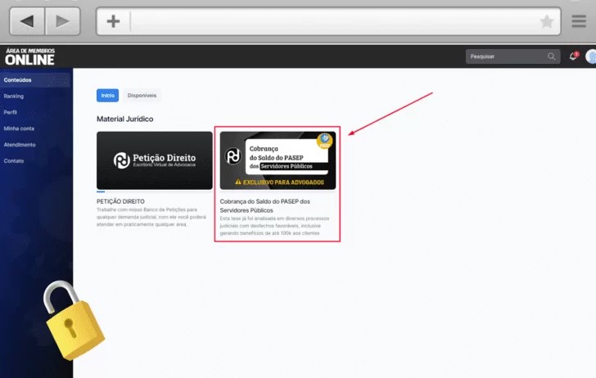Screen dimensions: 596x378
Task: Click the Cobrança do Saldo do PASEP title
Action: pos(265,206)
